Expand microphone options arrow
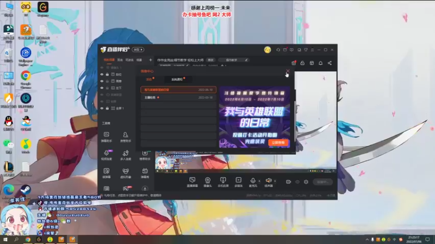 tap(259, 181)
